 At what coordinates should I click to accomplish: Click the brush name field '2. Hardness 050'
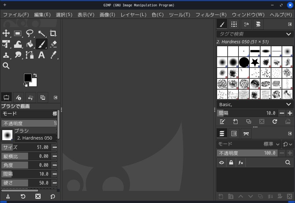tap(35, 138)
